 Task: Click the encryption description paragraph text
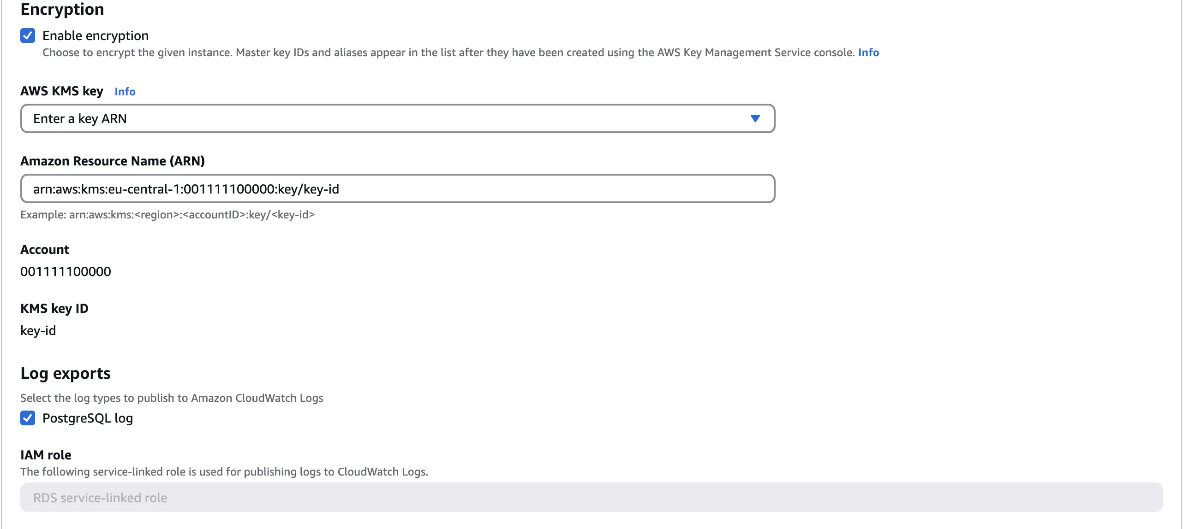click(x=448, y=53)
